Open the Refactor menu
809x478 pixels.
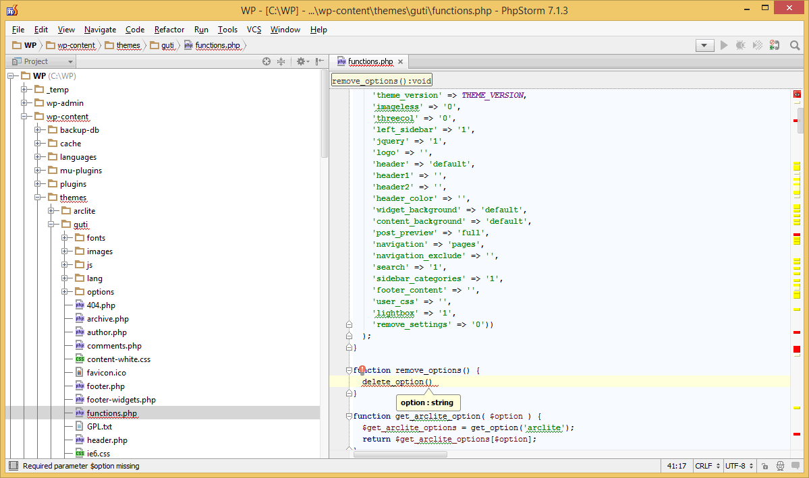(x=169, y=30)
